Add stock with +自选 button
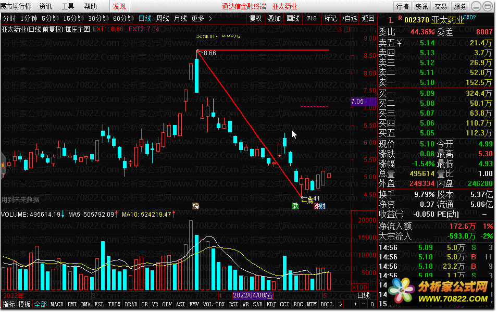The height and width of the screenshot is (312, 497). [x=349, y=19]
